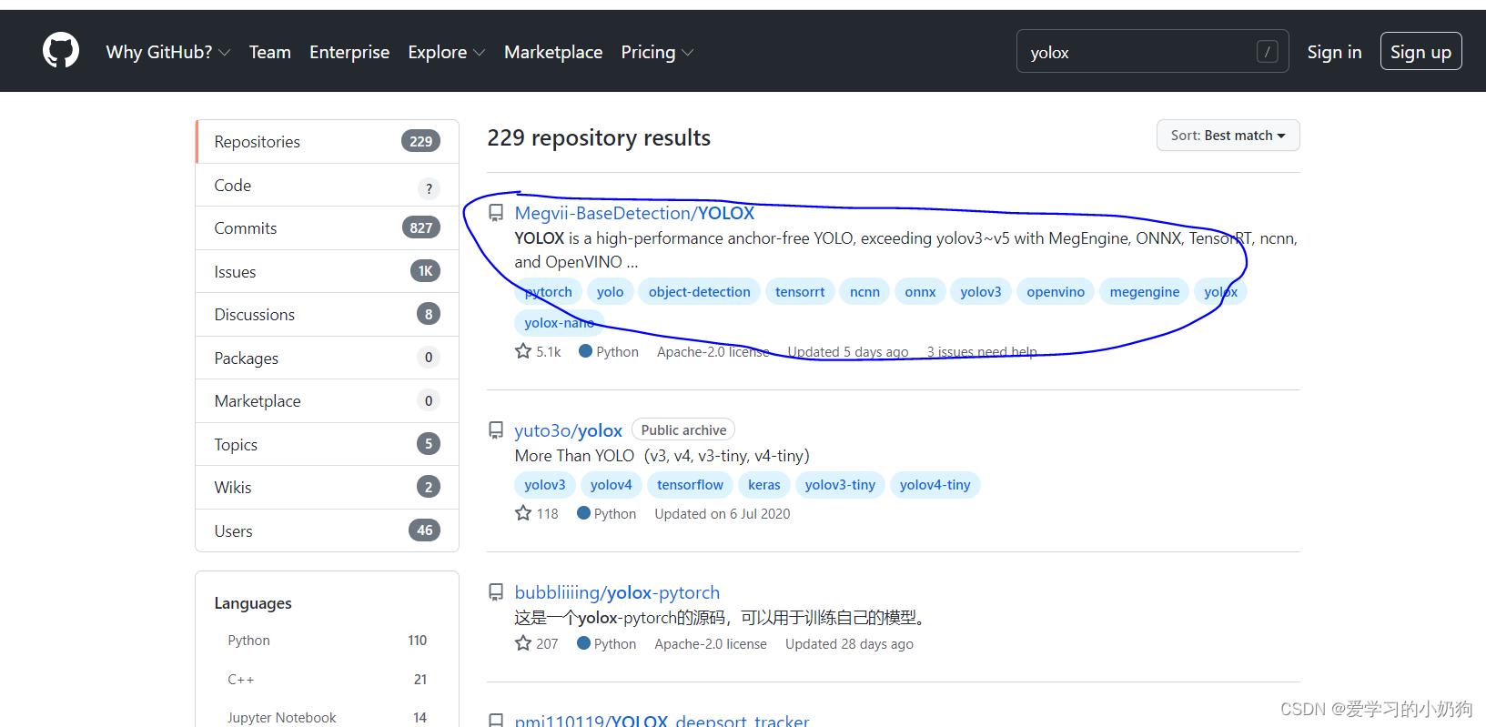
Task: Select the Issues filter
Action: [x=327, y=272]
